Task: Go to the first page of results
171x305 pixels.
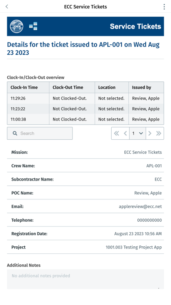Action: pos(116,133)
